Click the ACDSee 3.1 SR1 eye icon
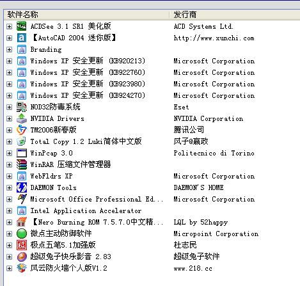The height and width of the screenshot is (286, 300). pos(22,26)
